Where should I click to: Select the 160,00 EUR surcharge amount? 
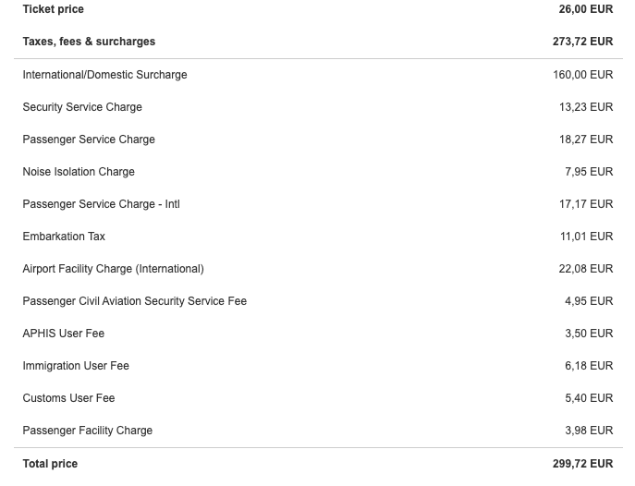[582, 75]
